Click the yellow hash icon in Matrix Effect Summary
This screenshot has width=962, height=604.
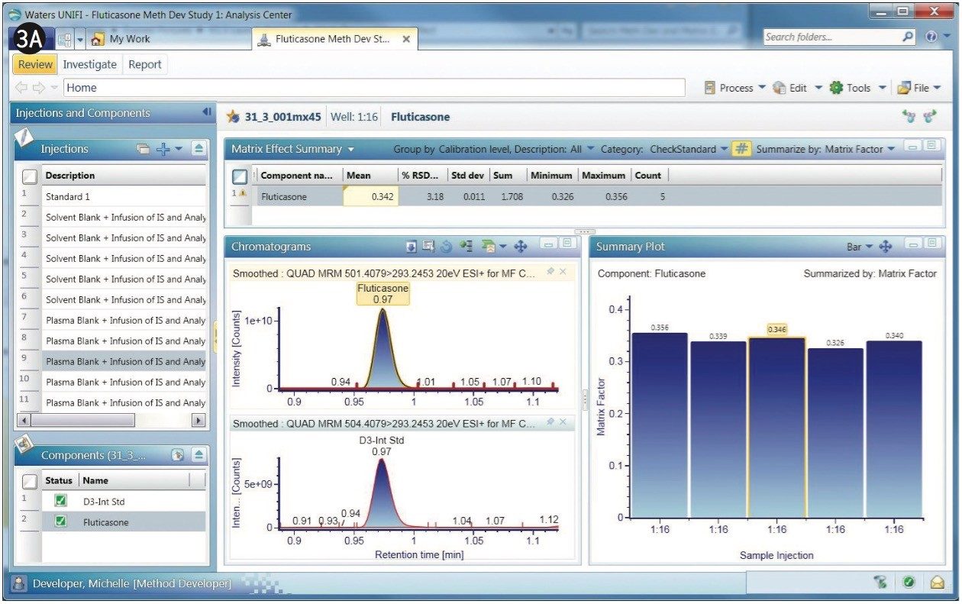[x=740, y=150]
